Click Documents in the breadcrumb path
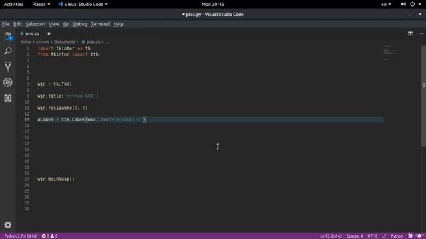This screenshot has width=426, height=239. [x=65, y=42]
